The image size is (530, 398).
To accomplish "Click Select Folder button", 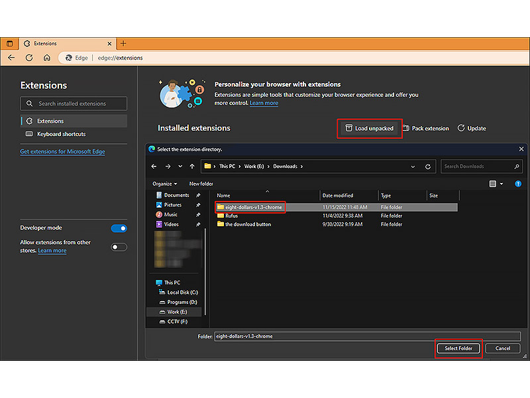I will 458,348.
